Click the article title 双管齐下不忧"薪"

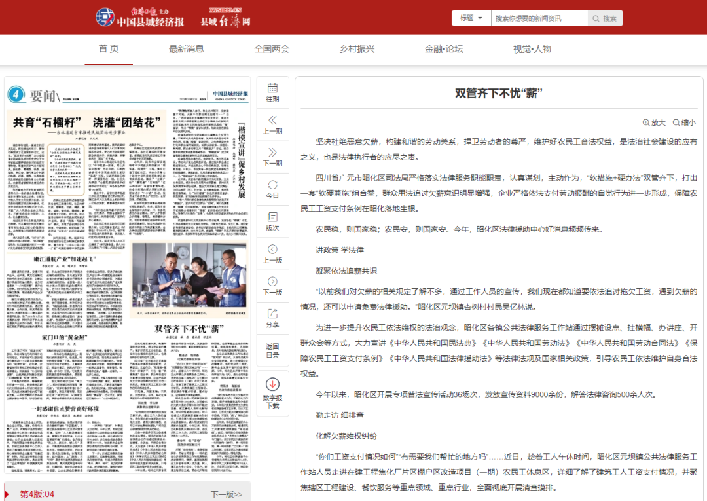coord(498,94)
